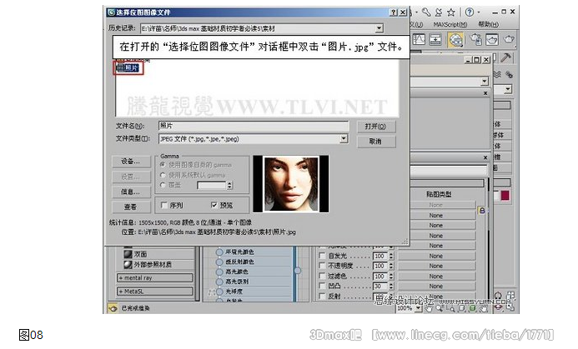This screenshot has width=578, height=349.
Task: Open the command panel category dropdown
Action: 508,89
